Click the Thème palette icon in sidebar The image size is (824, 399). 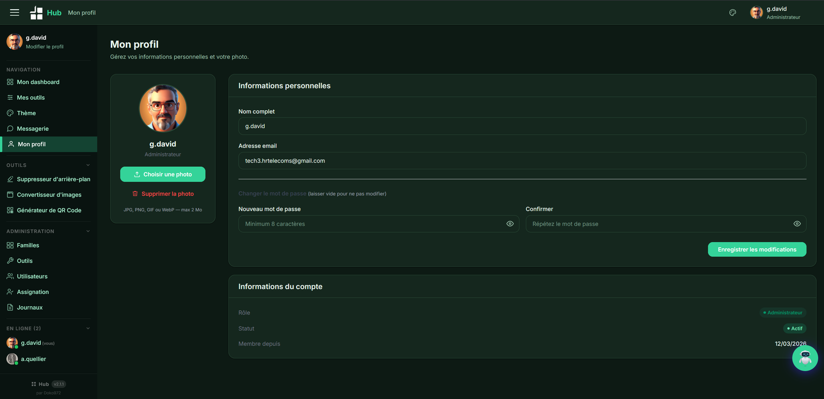point(10,113)
